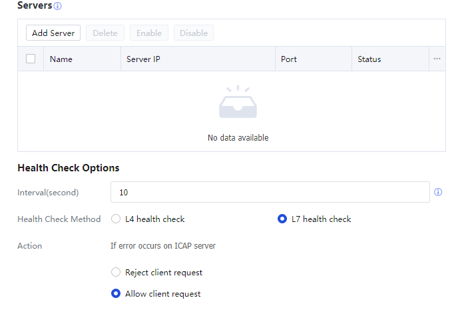The width and height of the screenshot is (466, 318).
Task: Click the info icon next to Interval field
Action: pos(438,192)
